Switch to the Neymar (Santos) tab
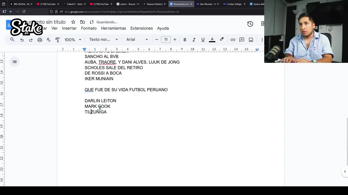Image resolution: width=348 pixels, height=195 pixels. click(154, 4)
